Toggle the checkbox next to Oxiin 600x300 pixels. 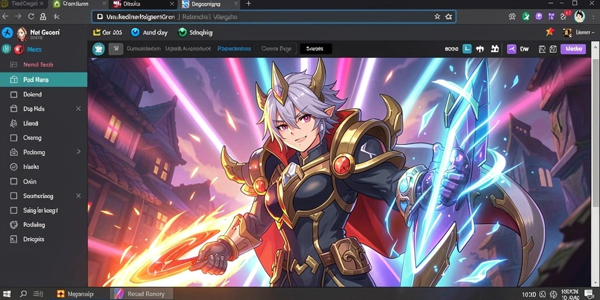(x=14, y=182)
